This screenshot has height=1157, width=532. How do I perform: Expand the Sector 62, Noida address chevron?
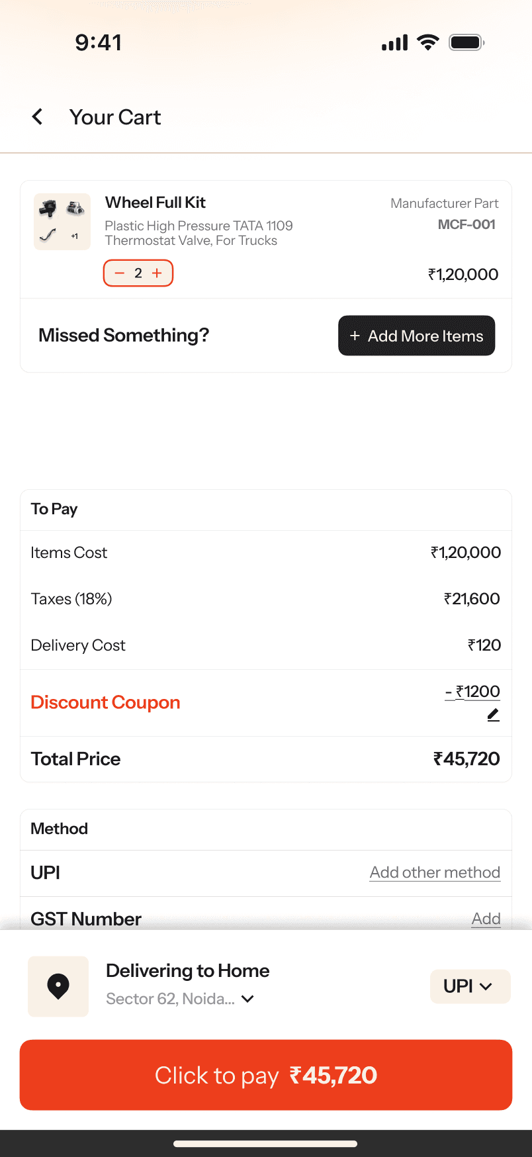point(248,999)
